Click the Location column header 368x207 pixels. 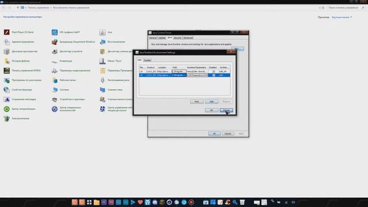[x=164, y=68]
